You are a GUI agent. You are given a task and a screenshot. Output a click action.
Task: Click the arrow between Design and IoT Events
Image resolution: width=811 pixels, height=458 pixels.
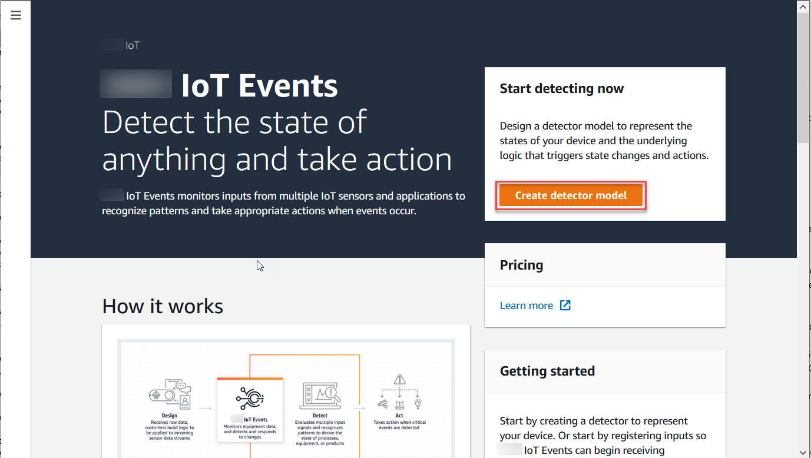(204, 407)
